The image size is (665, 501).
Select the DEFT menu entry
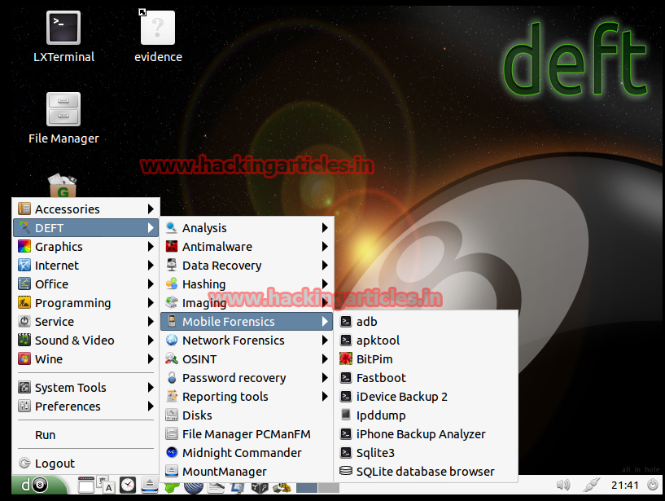[x=86, y=228]
